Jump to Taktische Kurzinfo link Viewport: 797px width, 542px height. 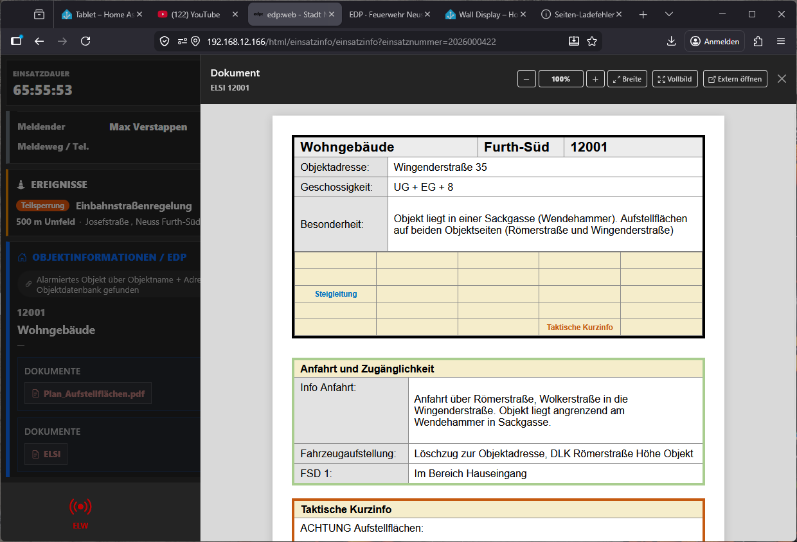579,328
